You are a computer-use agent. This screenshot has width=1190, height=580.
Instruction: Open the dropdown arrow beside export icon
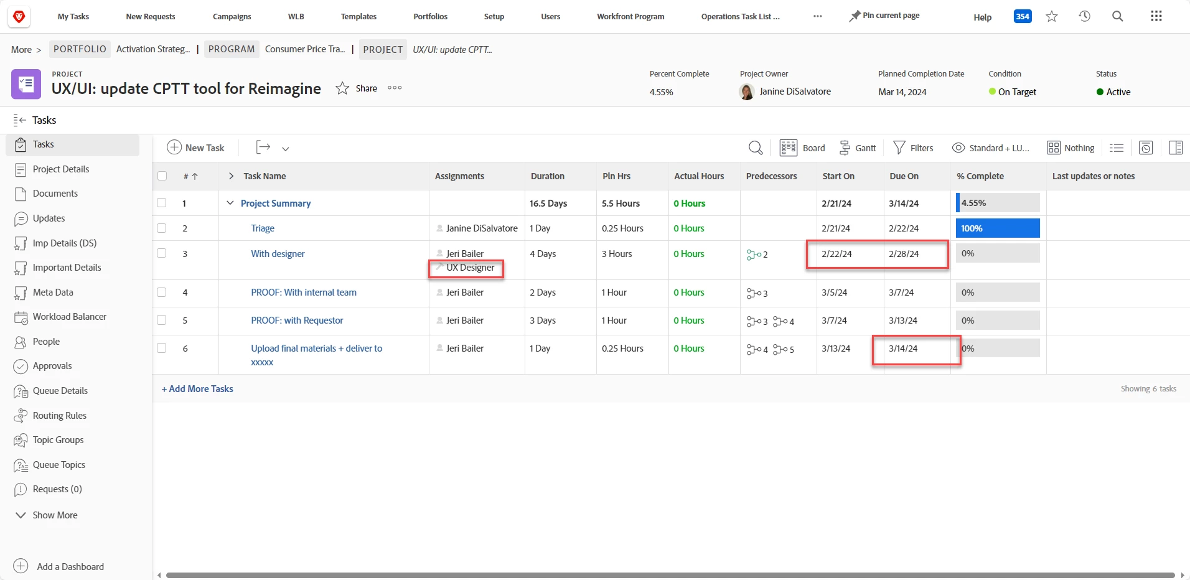pos(286,149)
